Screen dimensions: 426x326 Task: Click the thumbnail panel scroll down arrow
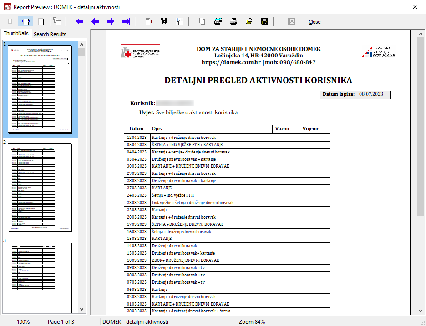pos(81,309)
